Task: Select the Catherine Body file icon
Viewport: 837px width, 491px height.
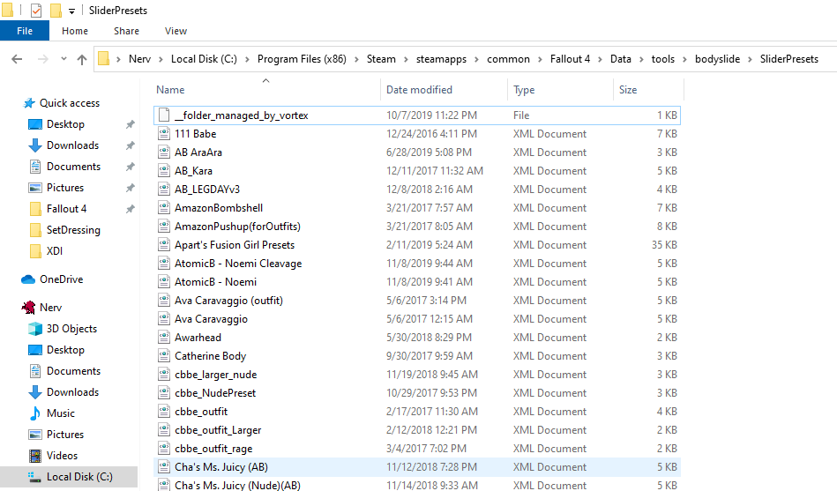Action: point(164,356)
